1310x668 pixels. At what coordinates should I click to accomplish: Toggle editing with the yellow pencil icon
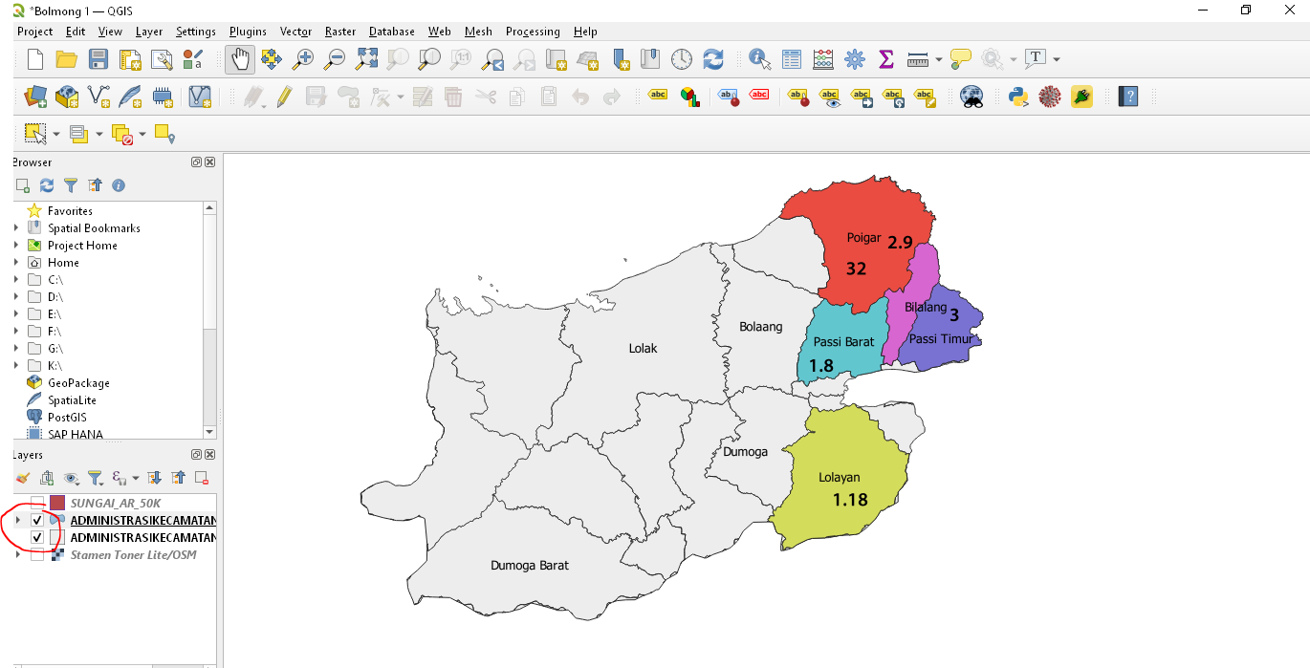(284, 97)
